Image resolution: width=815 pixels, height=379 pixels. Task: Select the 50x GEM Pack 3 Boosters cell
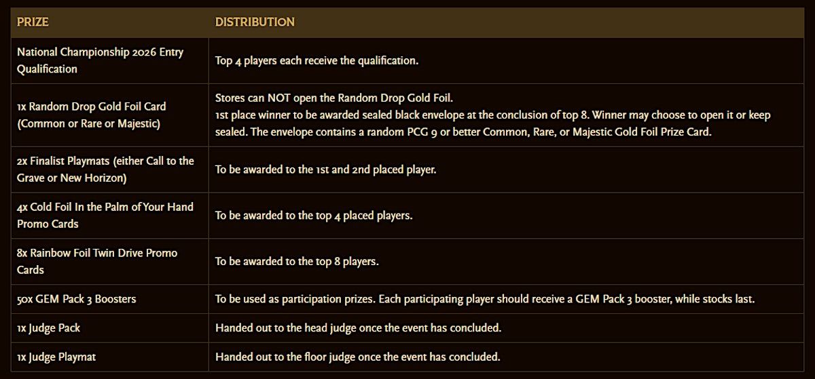click(76, 299)
